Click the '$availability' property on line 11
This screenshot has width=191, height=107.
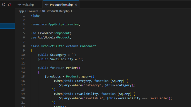[x=62, y=59]
